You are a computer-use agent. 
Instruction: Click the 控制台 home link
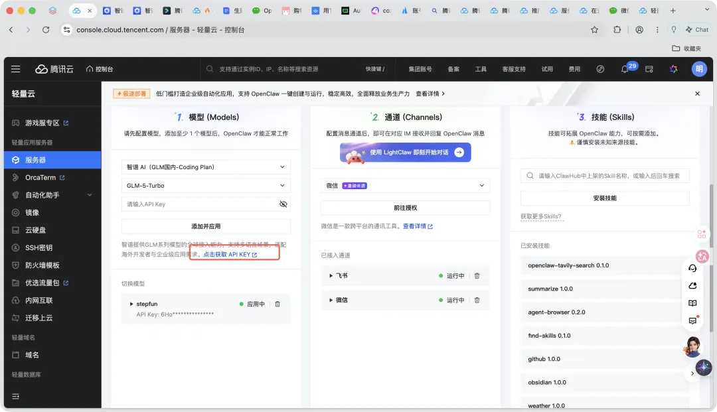point(99,69)
